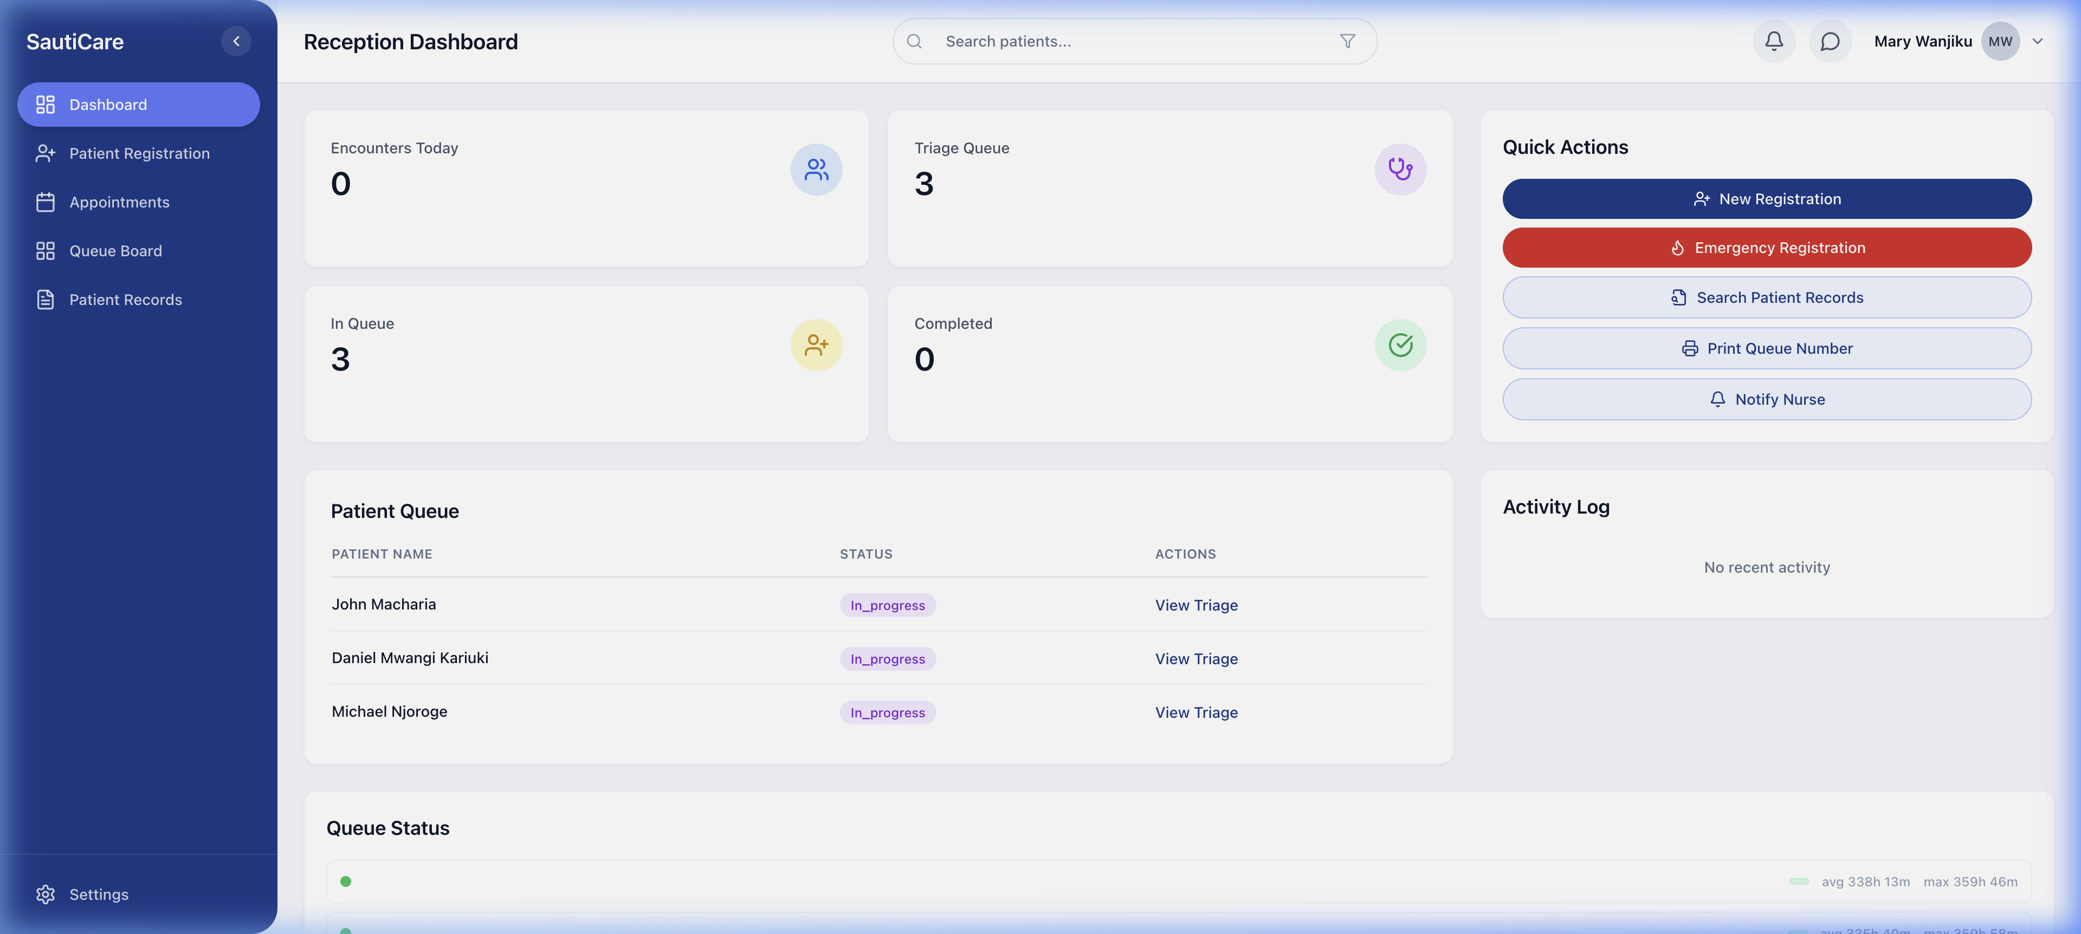Image resolution: width=2081 pixels, height=934 pixels.
Task: Open the Mary Wanjiku account dropdown
Action: tap(1923, 41)
